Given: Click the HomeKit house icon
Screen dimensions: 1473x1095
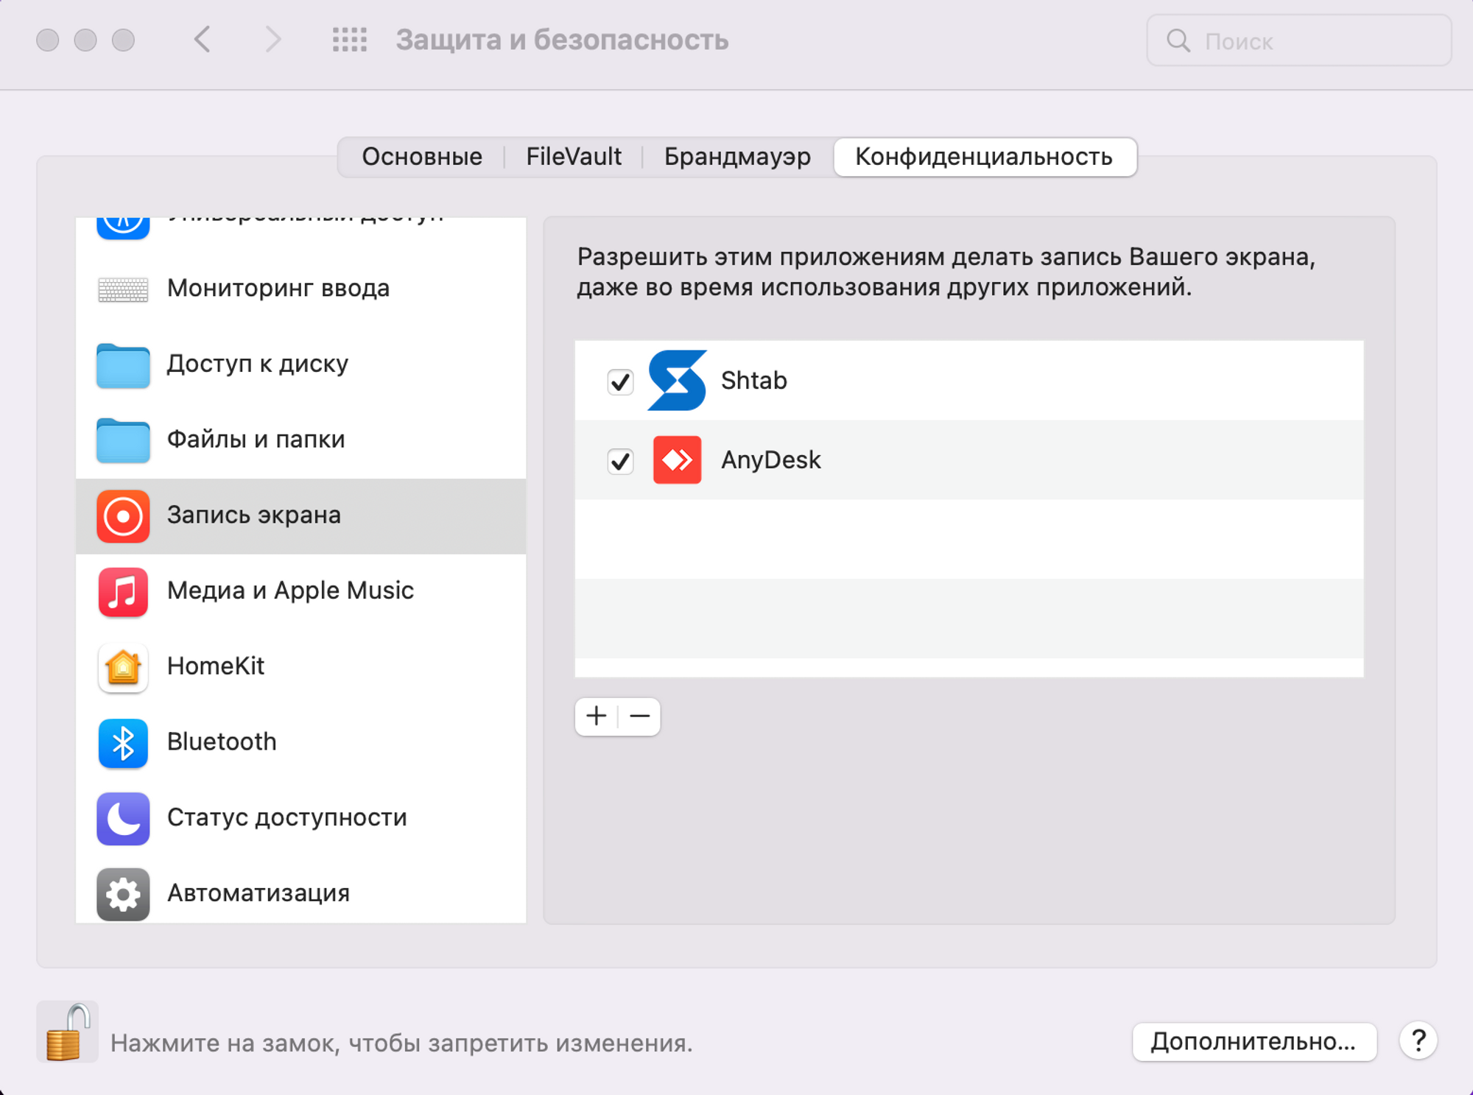Looking at the screenshot, I should click(123, 667).
